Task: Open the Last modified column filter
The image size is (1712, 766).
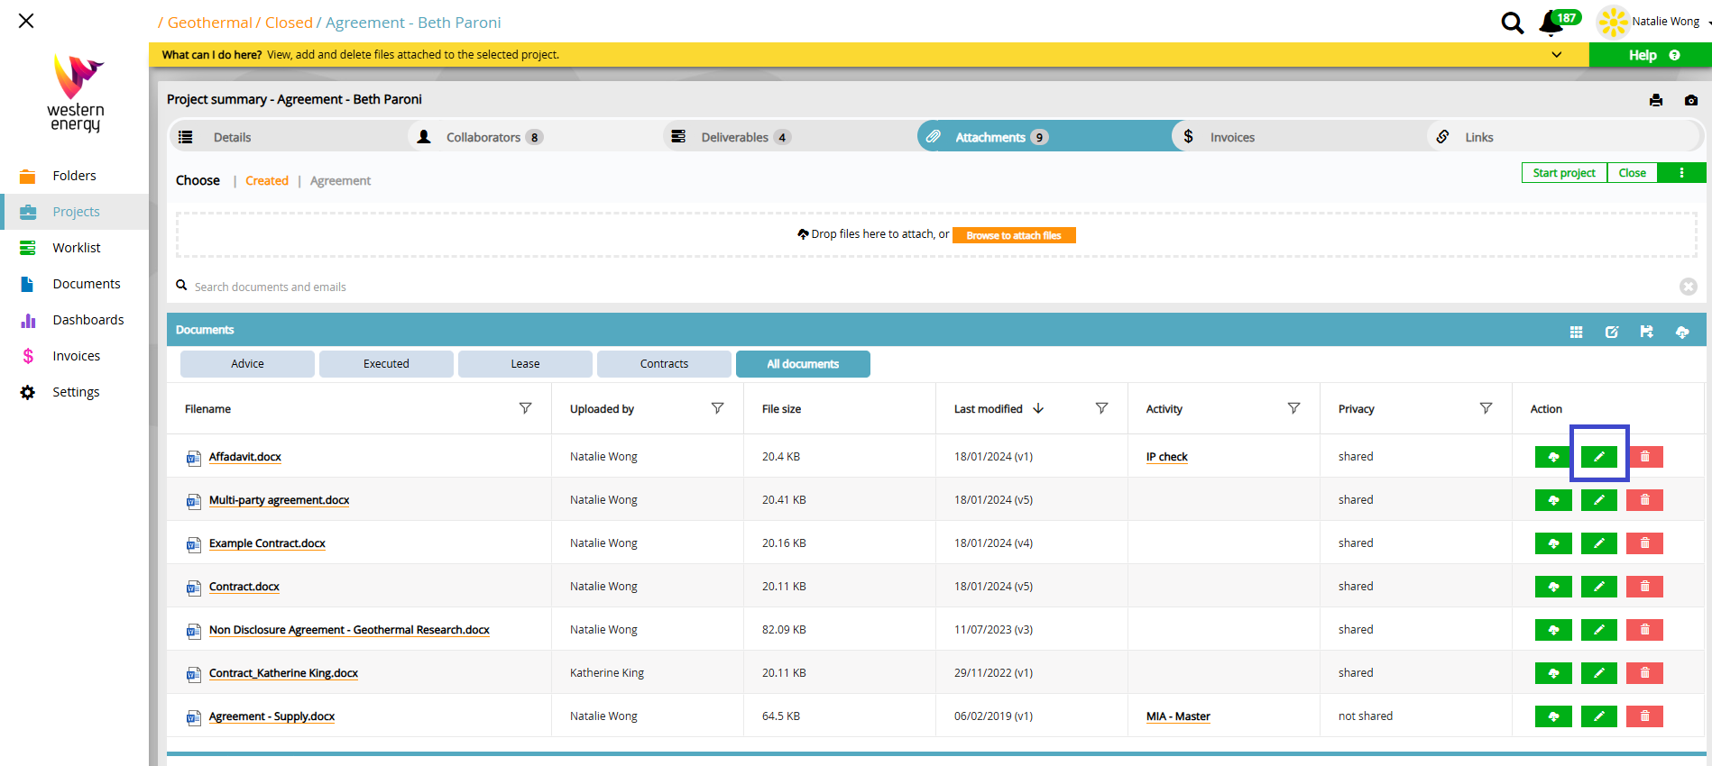Action: [x=1101, y=408]
